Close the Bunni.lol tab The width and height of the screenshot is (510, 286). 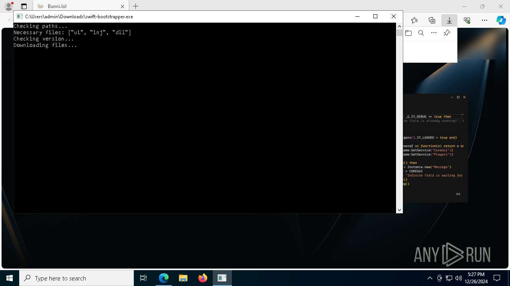pyautogui.click(x=122, y=6)
